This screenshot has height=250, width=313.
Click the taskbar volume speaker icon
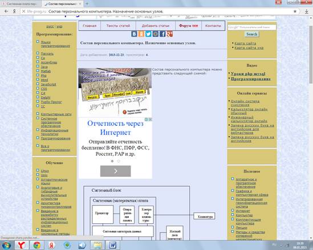82,245
